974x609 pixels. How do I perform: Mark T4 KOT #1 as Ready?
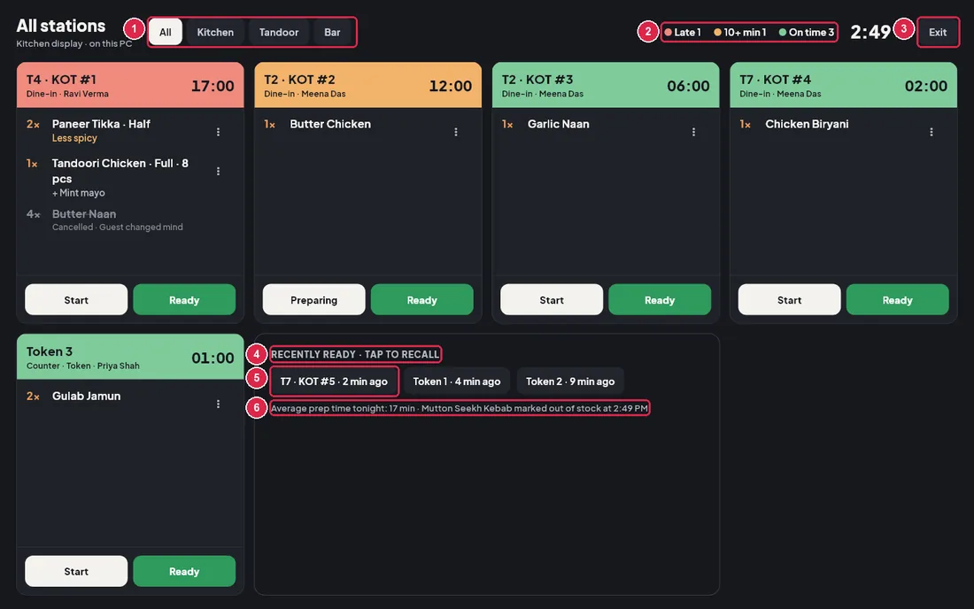pyautogui.click(x=184, y=300)
